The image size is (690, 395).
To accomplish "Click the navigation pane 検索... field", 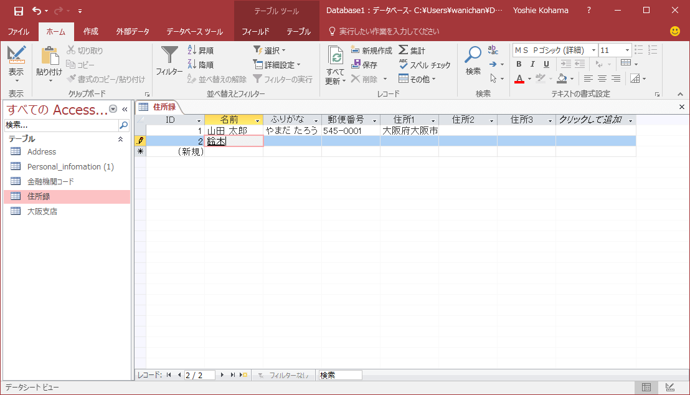I will (62, 125).
